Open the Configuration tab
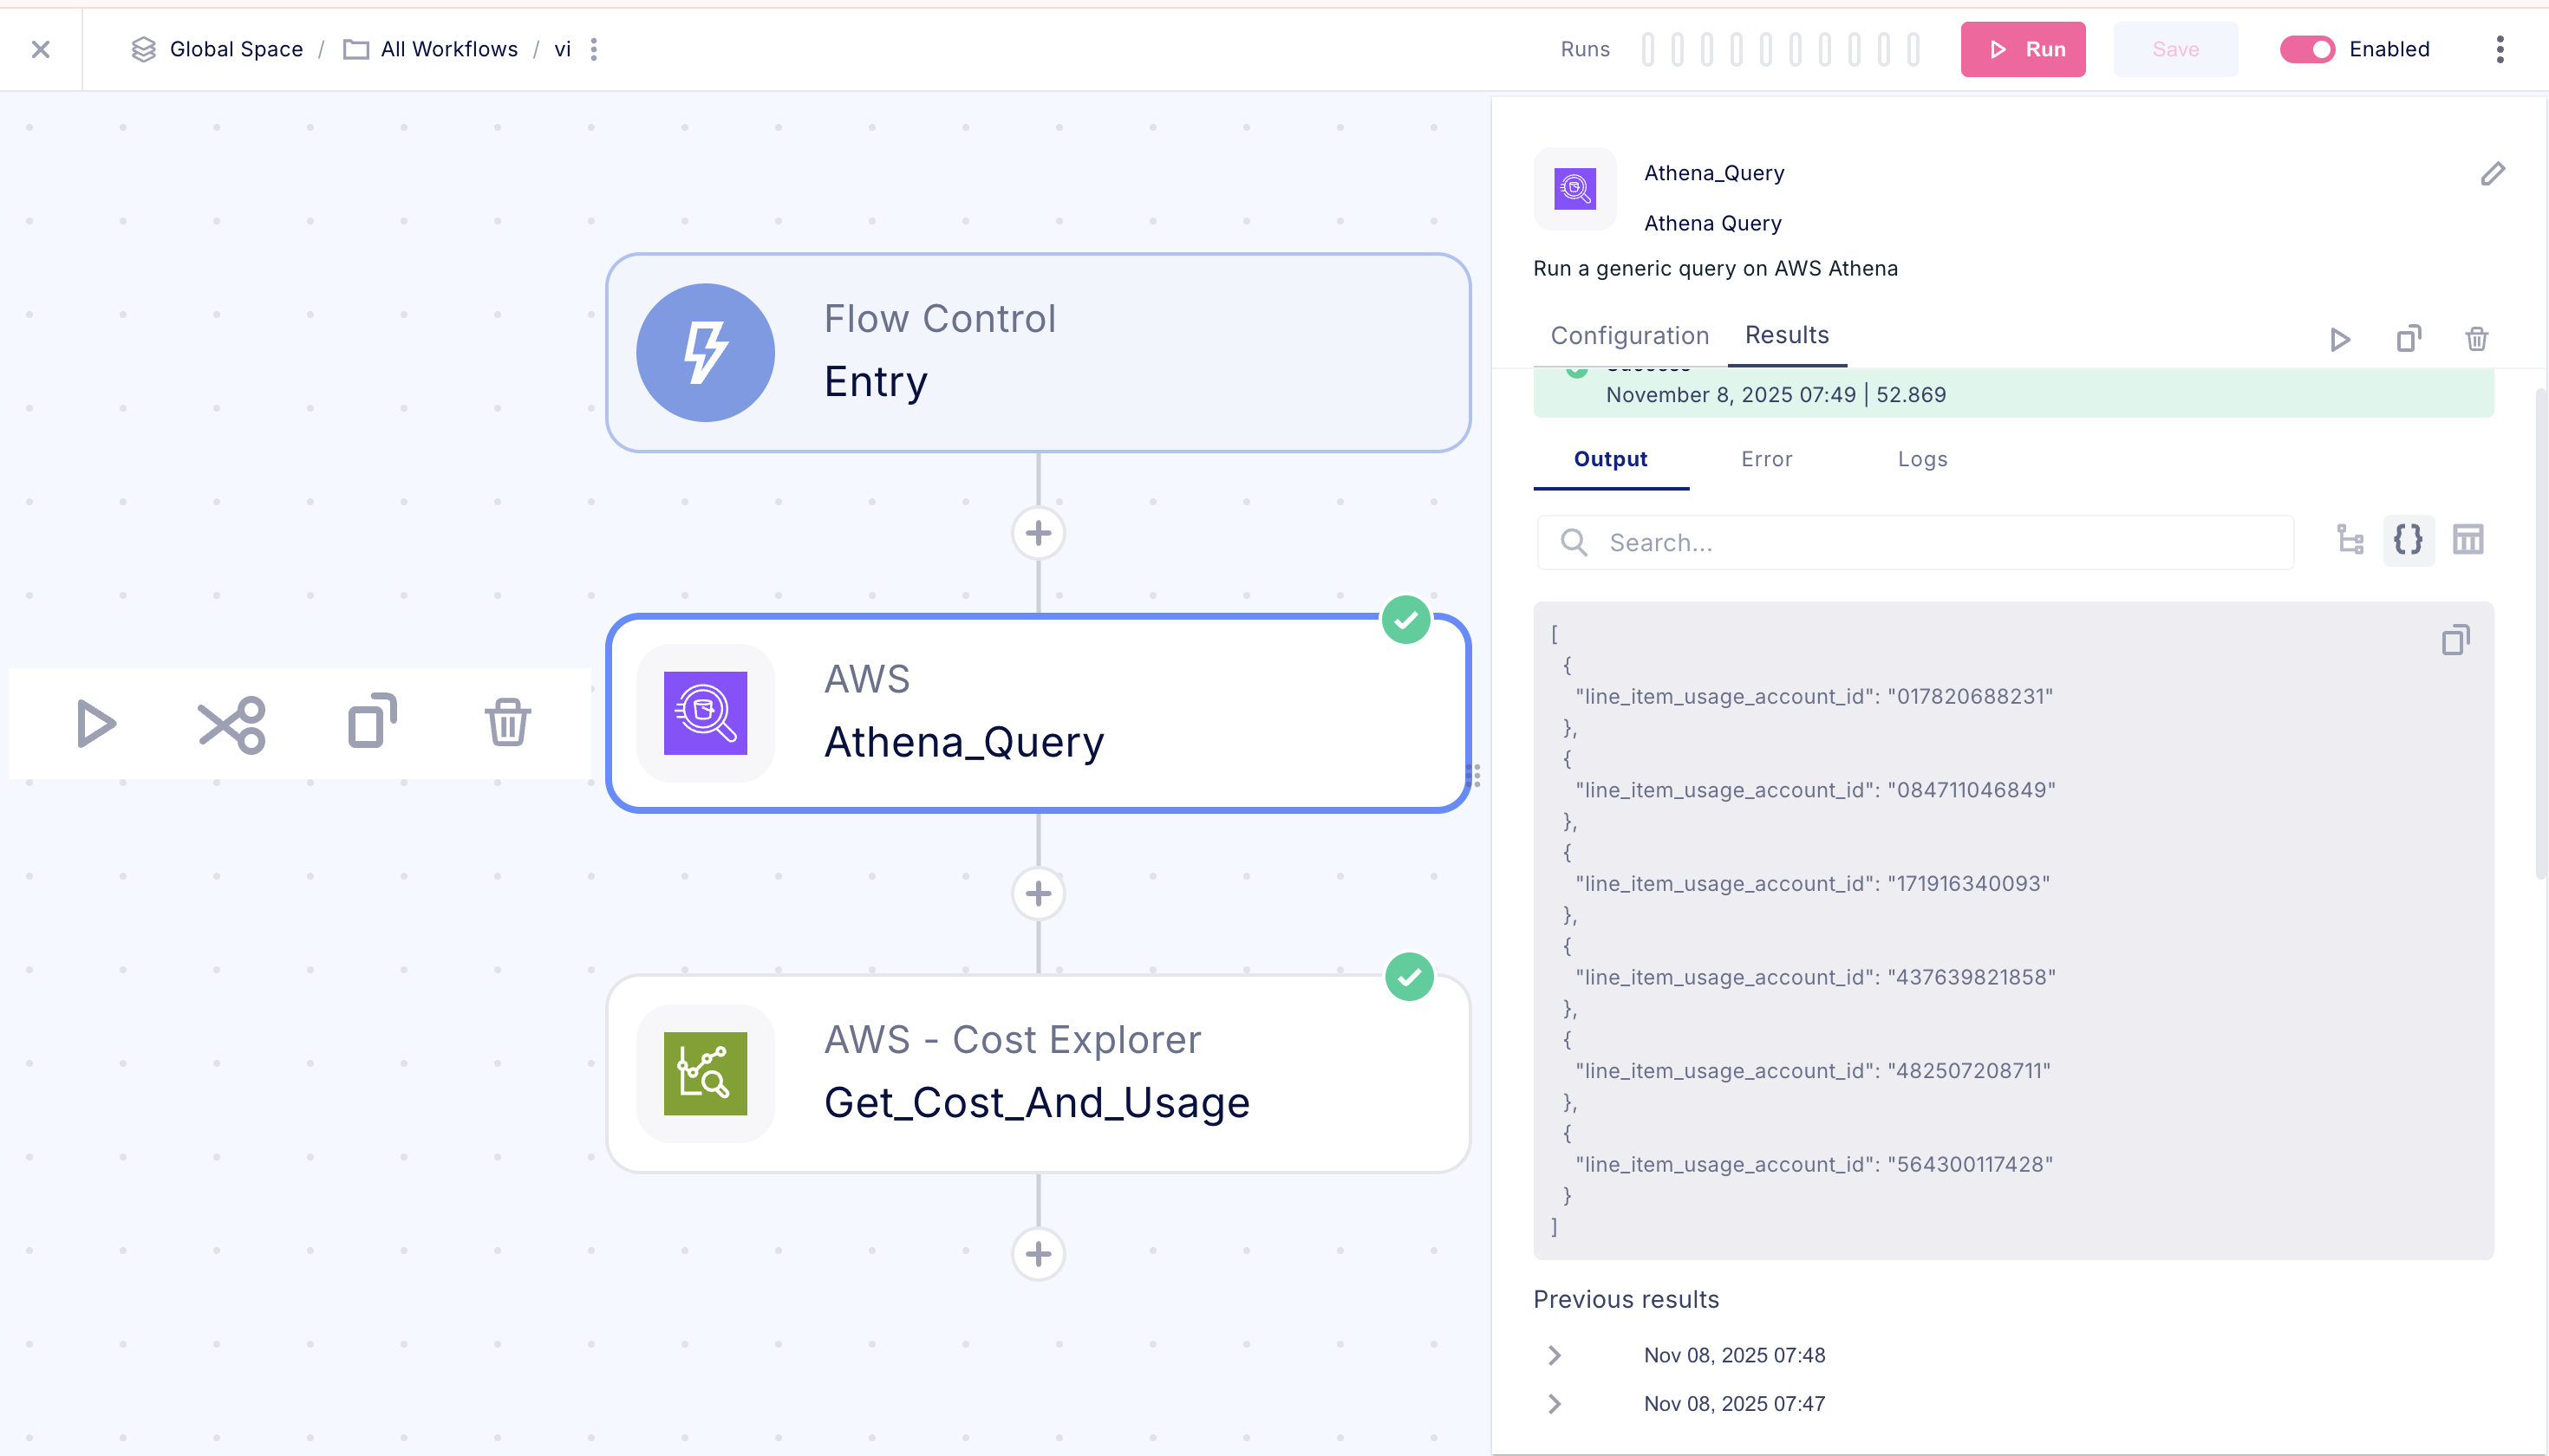The height and width of the screenshot is (1456, 2549). tap(1628, 336)
